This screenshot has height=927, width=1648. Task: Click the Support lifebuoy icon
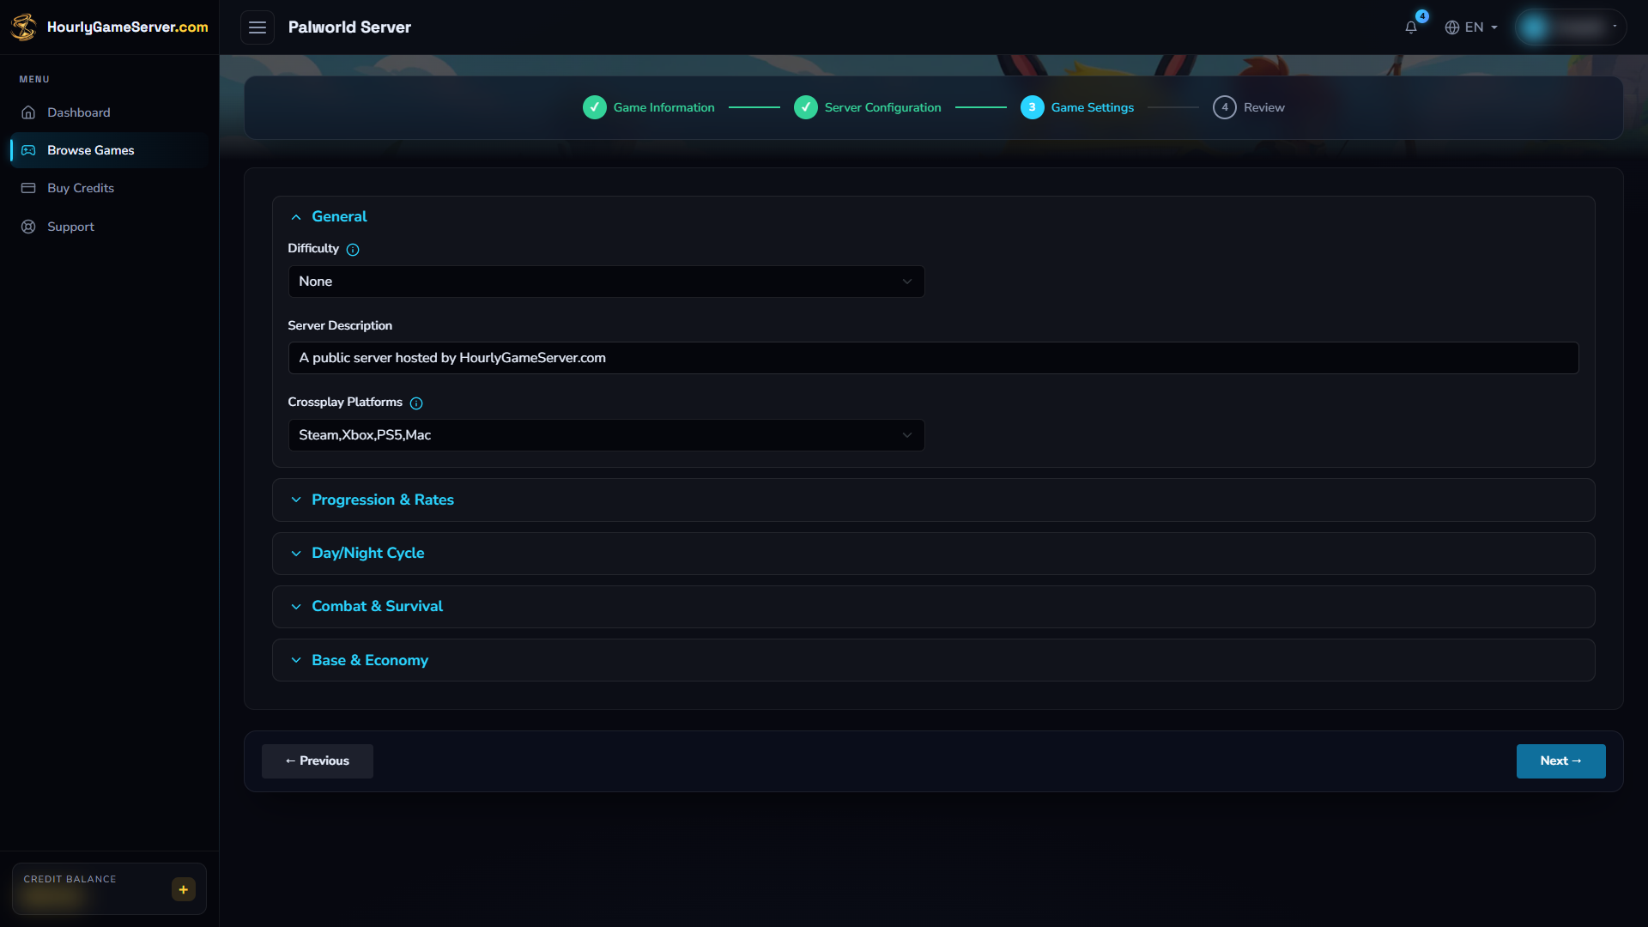[x=28, y=227]
